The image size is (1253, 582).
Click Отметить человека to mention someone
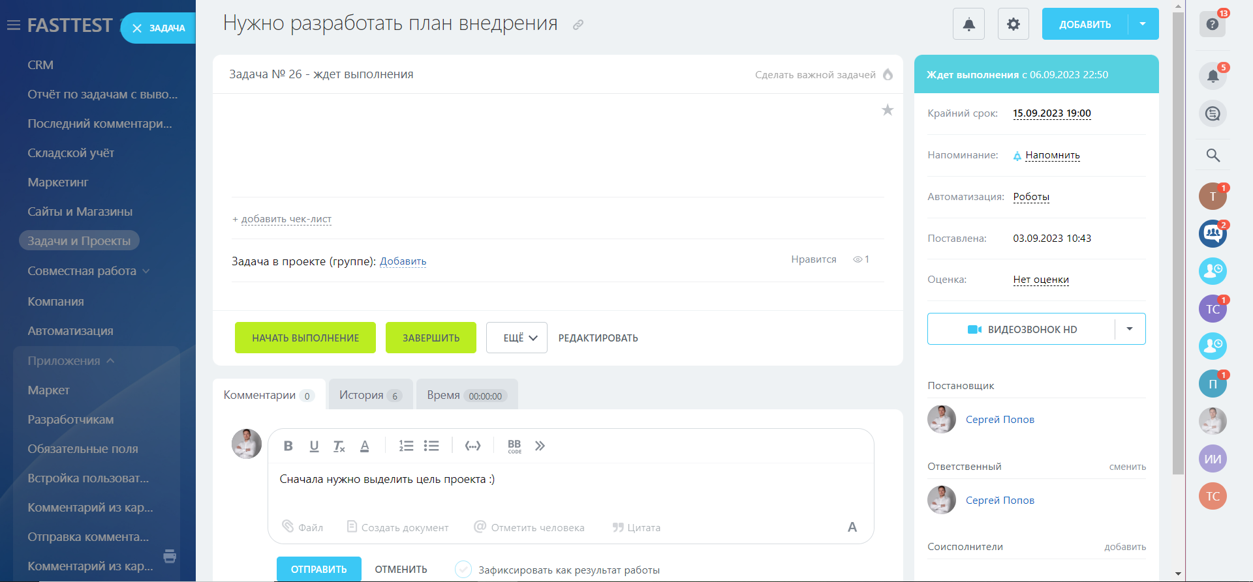tap(529, 527)
